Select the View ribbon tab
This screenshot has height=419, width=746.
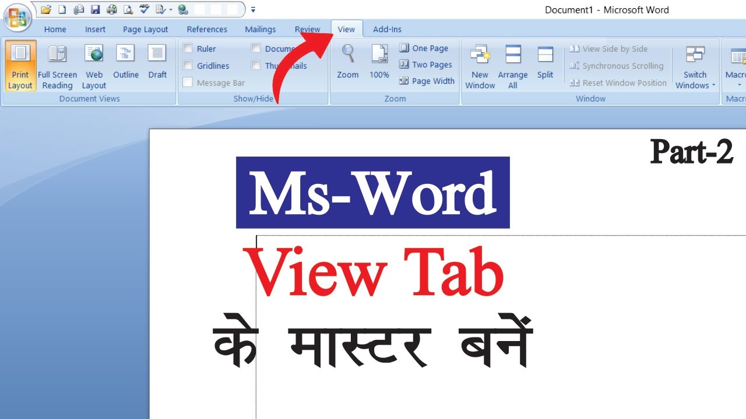[x=346, y=29]
